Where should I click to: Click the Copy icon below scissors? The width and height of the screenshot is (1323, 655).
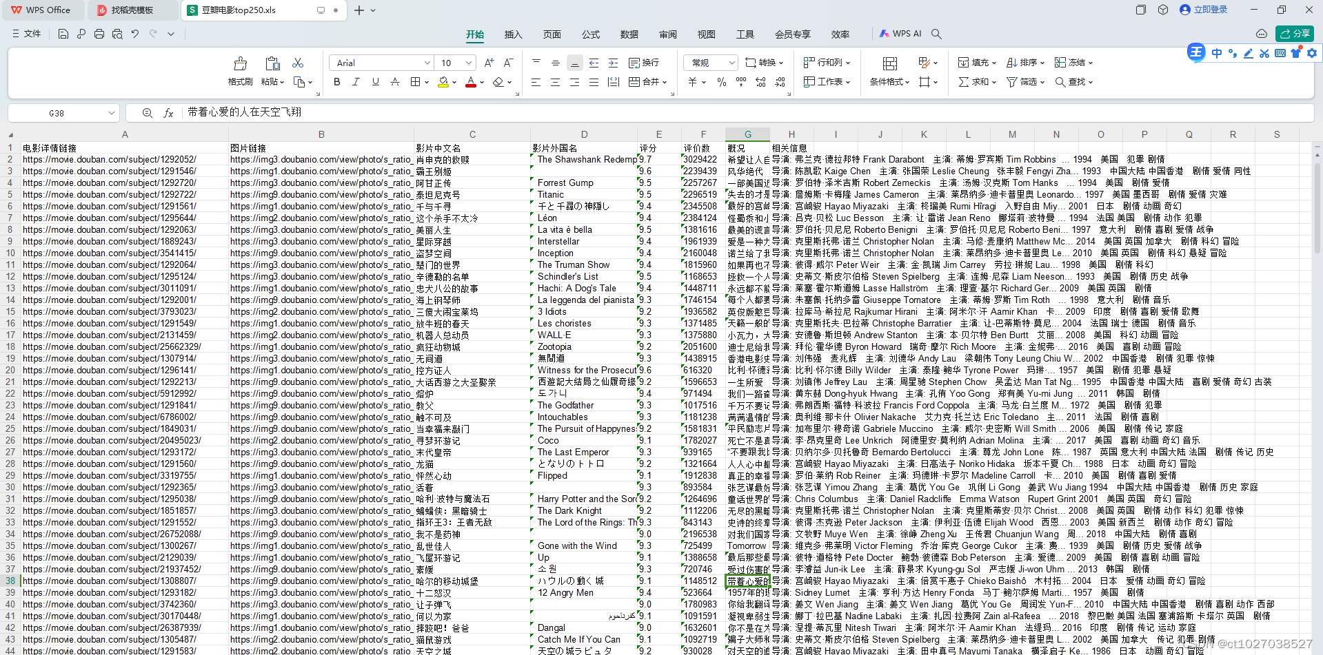[x=299, y=82]
